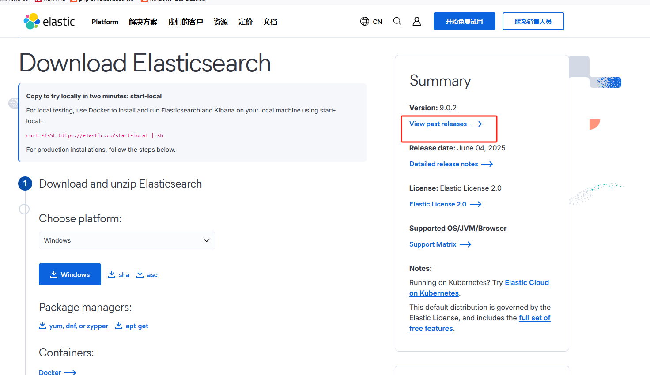Click the 开始免费试用 button
The height and width of the screenshot is (375, 650).
point(464,21)
